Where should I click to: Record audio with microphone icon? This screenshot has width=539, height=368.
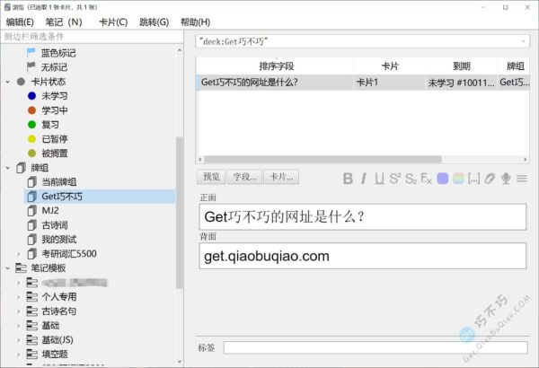pos(506,179)
